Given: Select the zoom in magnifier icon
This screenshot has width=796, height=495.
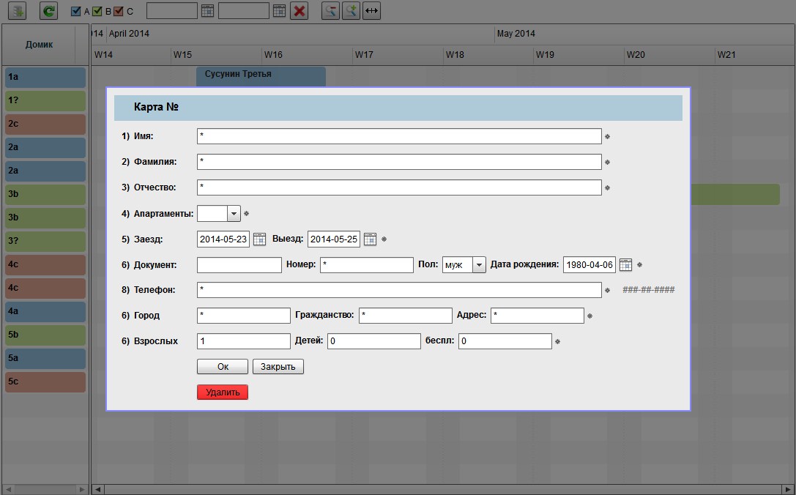Looking at the screenshot, I should (x=350, y=10).
